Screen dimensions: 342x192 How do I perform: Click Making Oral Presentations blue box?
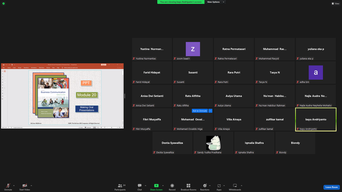[87, 109]
